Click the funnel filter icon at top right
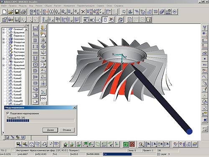209x157 pixels. click(204, 28)
